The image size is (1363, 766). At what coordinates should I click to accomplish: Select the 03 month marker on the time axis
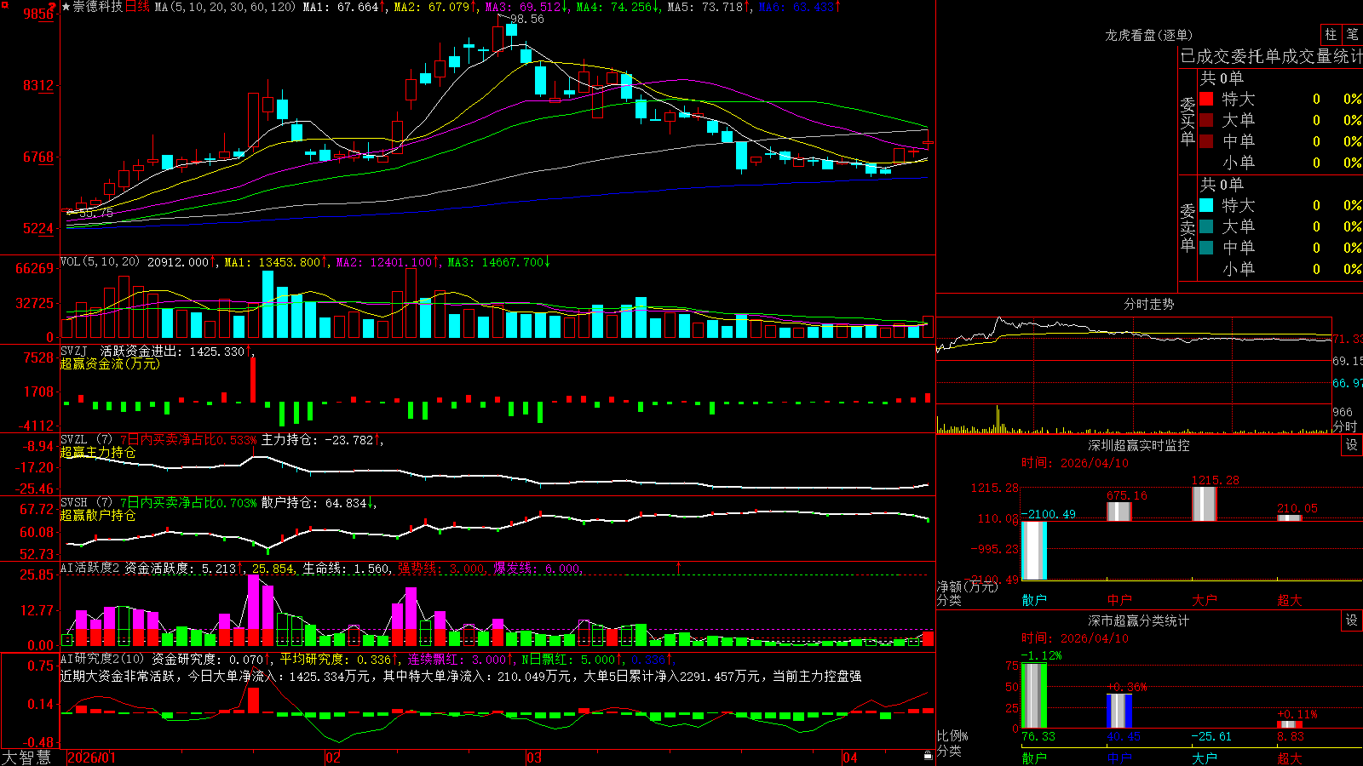tap(534, 757)
